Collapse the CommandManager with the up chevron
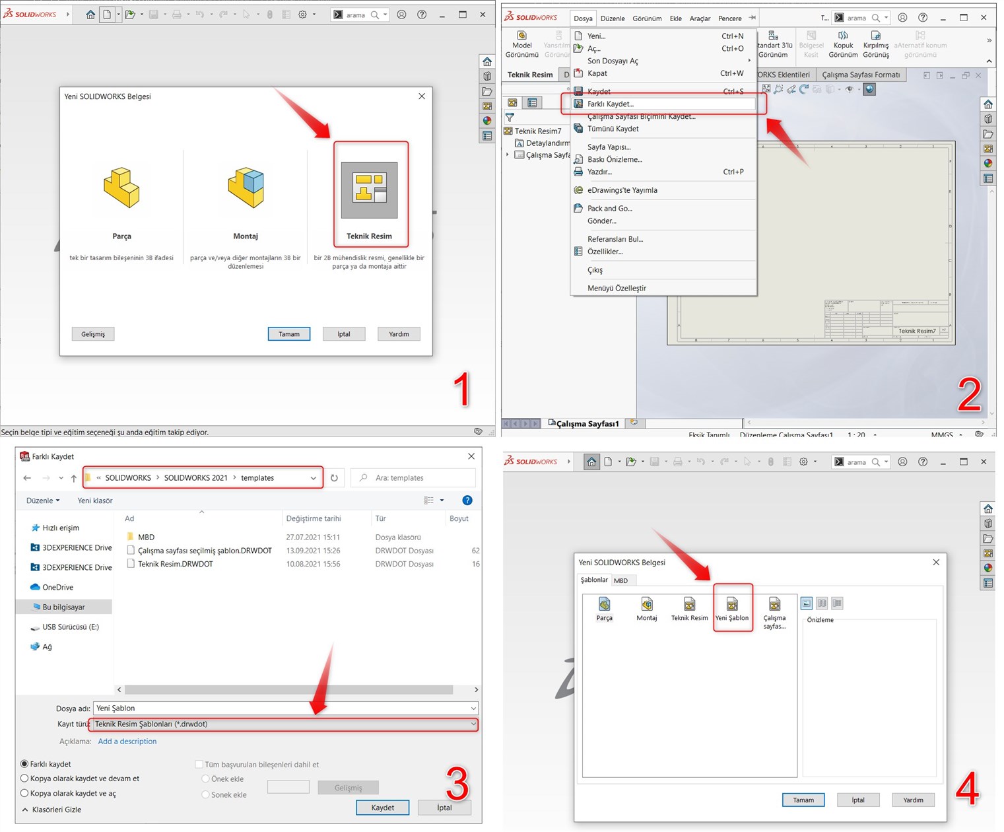 (989, 61)
